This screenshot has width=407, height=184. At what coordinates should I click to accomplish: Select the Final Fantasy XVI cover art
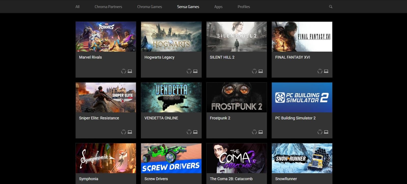302,37
